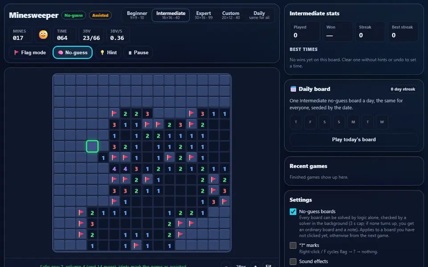This screenshot has width=428, height=267.
Task: Pause the game
Action: (x=138, y=53)
